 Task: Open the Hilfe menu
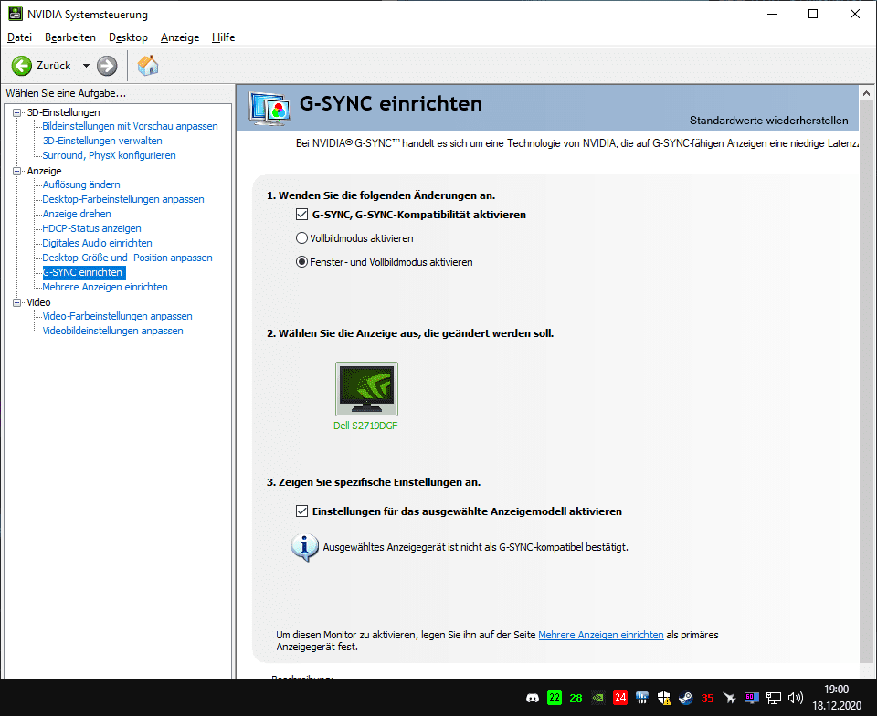(223, 37)
